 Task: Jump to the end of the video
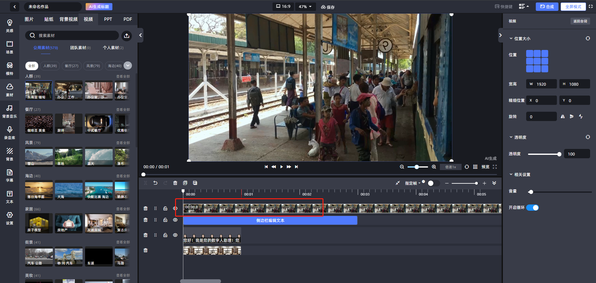pyautogui.click(x=296, y=167)
